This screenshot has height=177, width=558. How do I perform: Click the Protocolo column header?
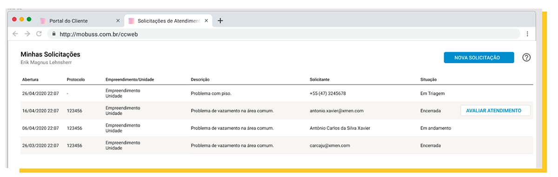(76, 79)
